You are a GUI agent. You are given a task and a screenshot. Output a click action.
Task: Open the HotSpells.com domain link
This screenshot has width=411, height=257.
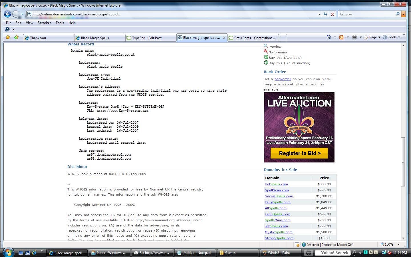276,184
